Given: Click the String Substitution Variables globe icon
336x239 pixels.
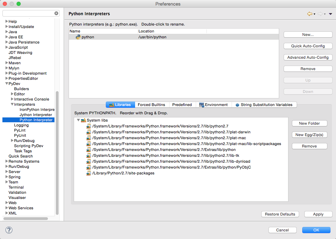Looking at the screenshot, I should 237,105.
